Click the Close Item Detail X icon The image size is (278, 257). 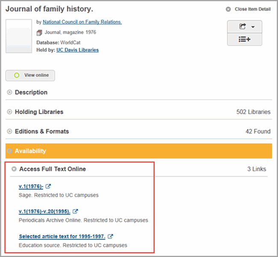coord(228,9)
